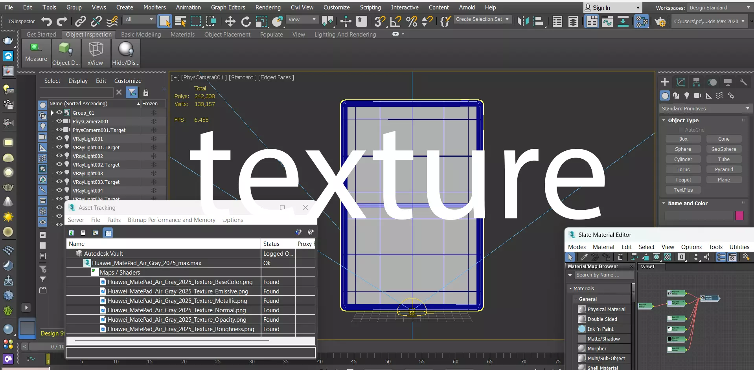Collapse the Name and Color rollout
Image resolution: width=754 pixels, height=370 pixels.
tap(664, 203)
